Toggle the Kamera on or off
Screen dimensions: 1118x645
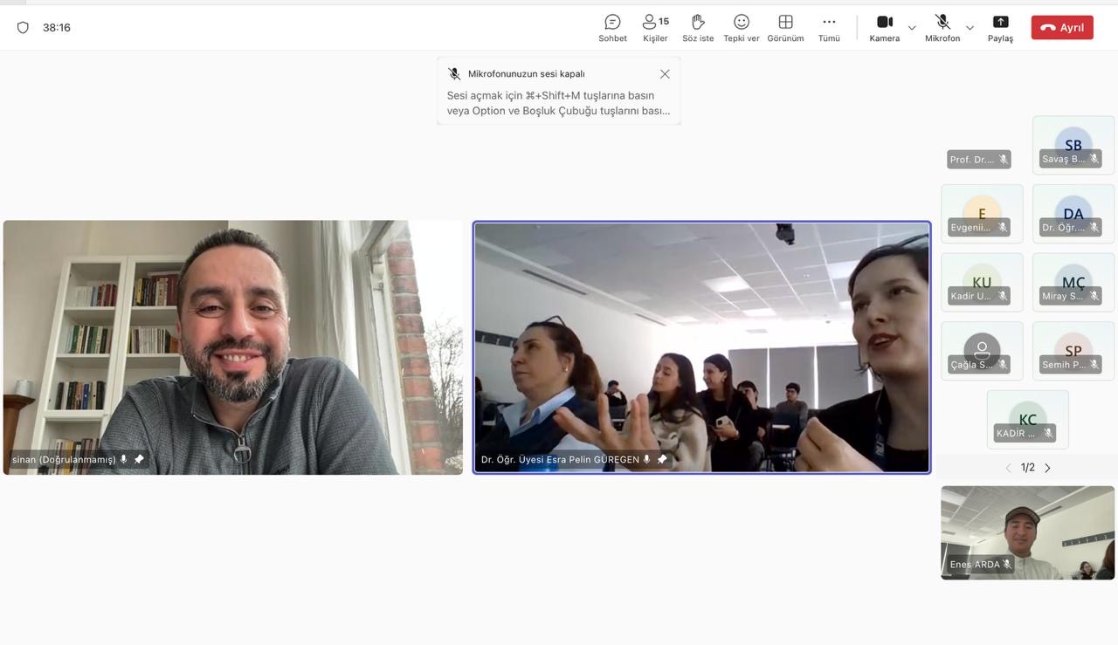click(x=884, y=28)
